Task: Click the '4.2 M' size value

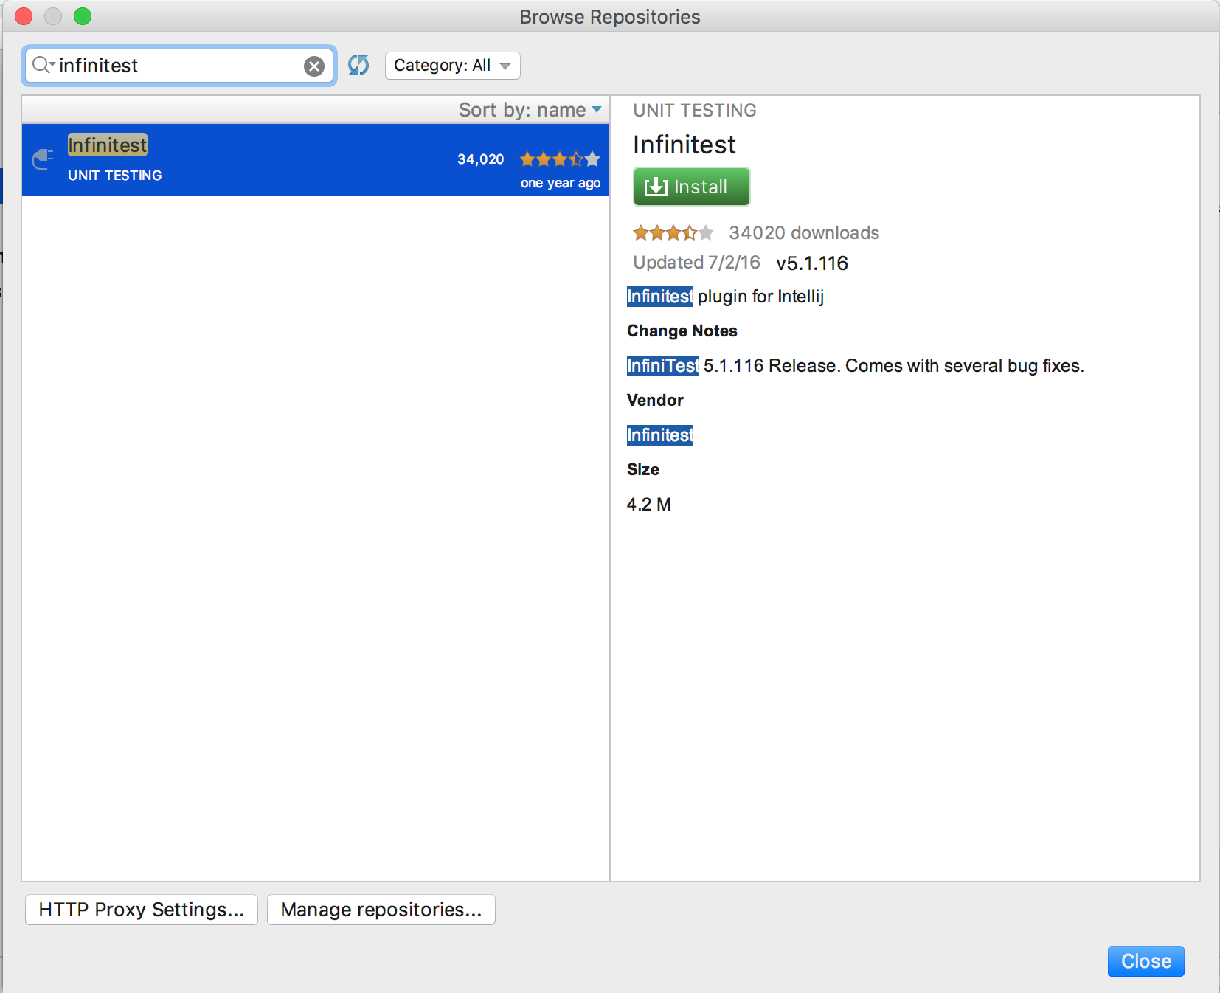Action: coord(649,505)
